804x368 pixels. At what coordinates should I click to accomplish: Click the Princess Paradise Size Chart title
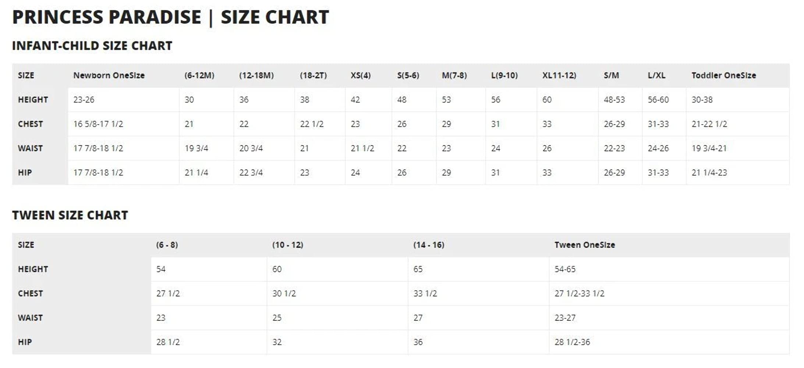(x=170, y=17)
